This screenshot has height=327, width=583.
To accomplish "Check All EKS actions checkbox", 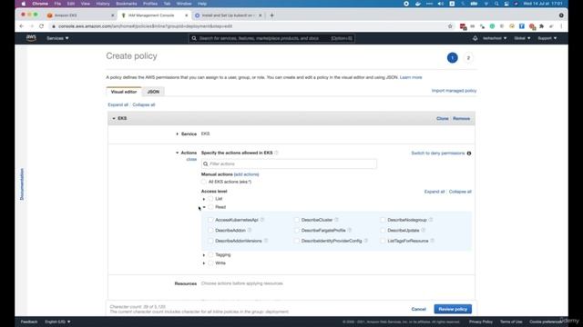I will coord(204,182).
